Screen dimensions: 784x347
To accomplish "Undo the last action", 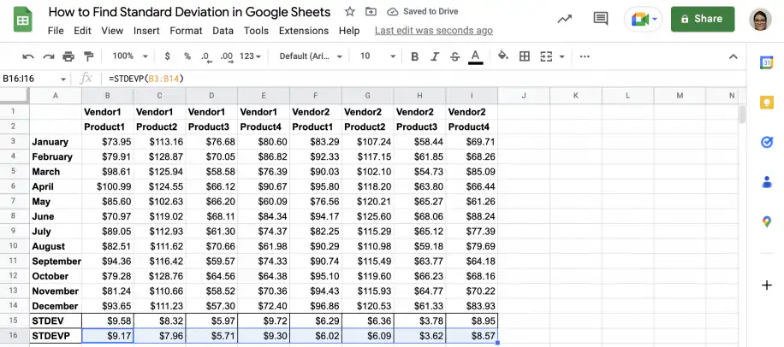I will [28, 56].
